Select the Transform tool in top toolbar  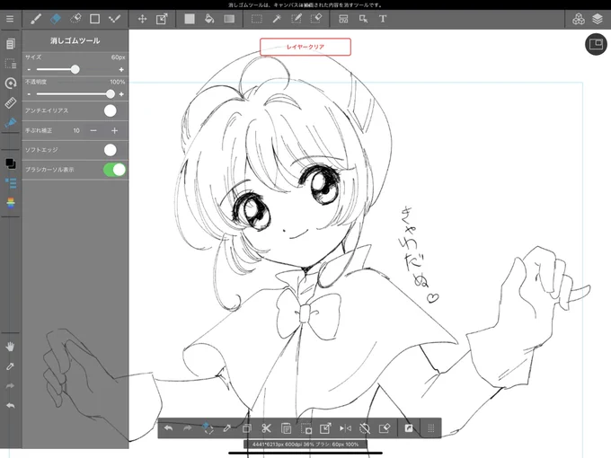(x=162, y=19)
